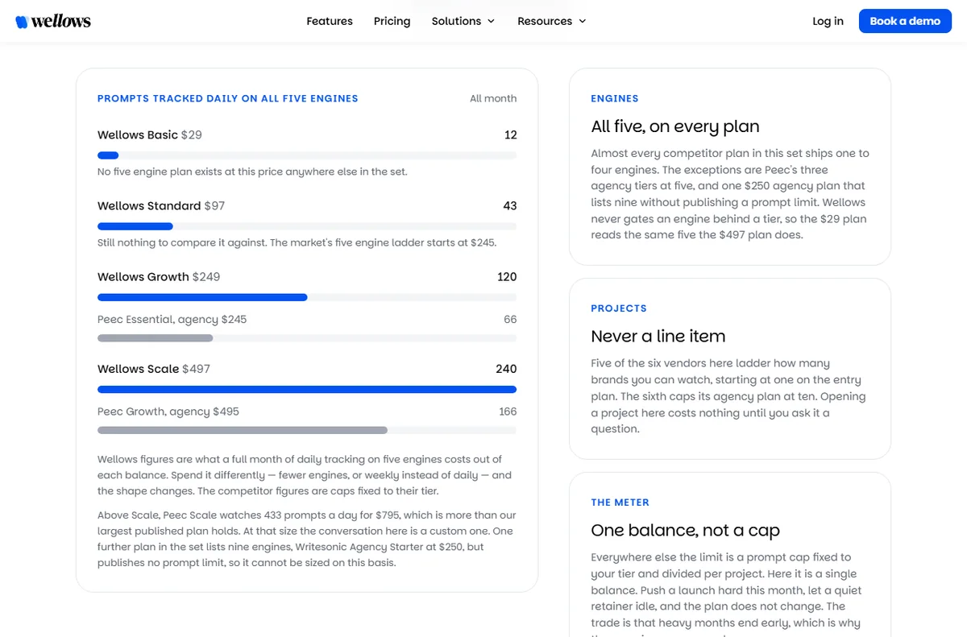Open the Features page
Image resolution: width=967 pixels, height=637 pixels.
(330, 21)
